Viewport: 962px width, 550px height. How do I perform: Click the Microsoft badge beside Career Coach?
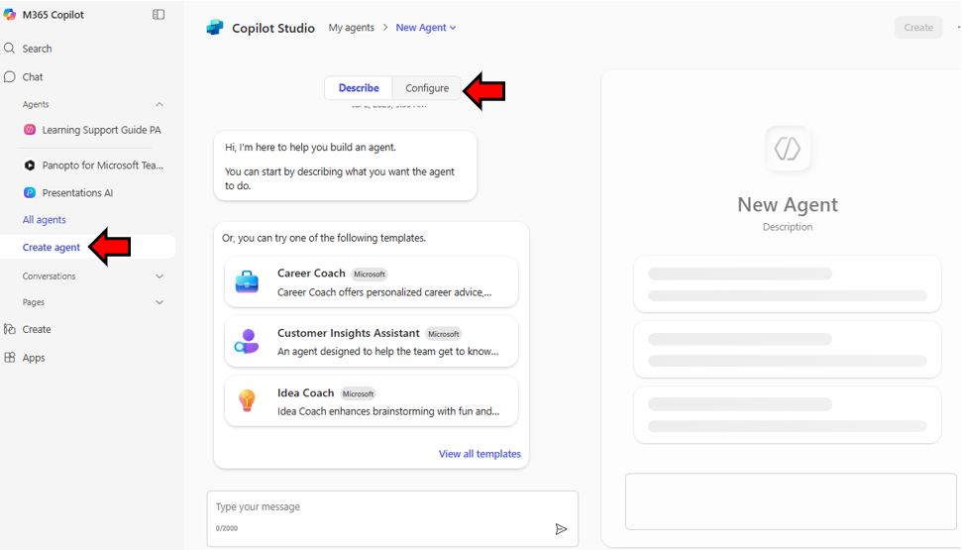370,275
